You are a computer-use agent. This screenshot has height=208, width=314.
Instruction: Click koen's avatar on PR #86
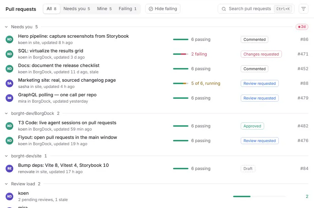(9, 39)
